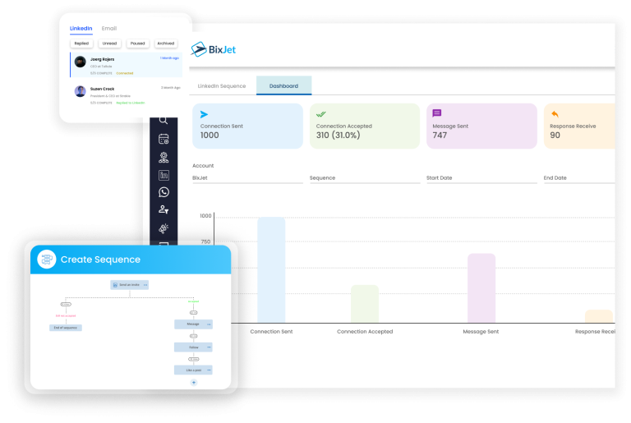Open options on the Send an invite step
Screen dimensions: 631x423
coord(145,285)
